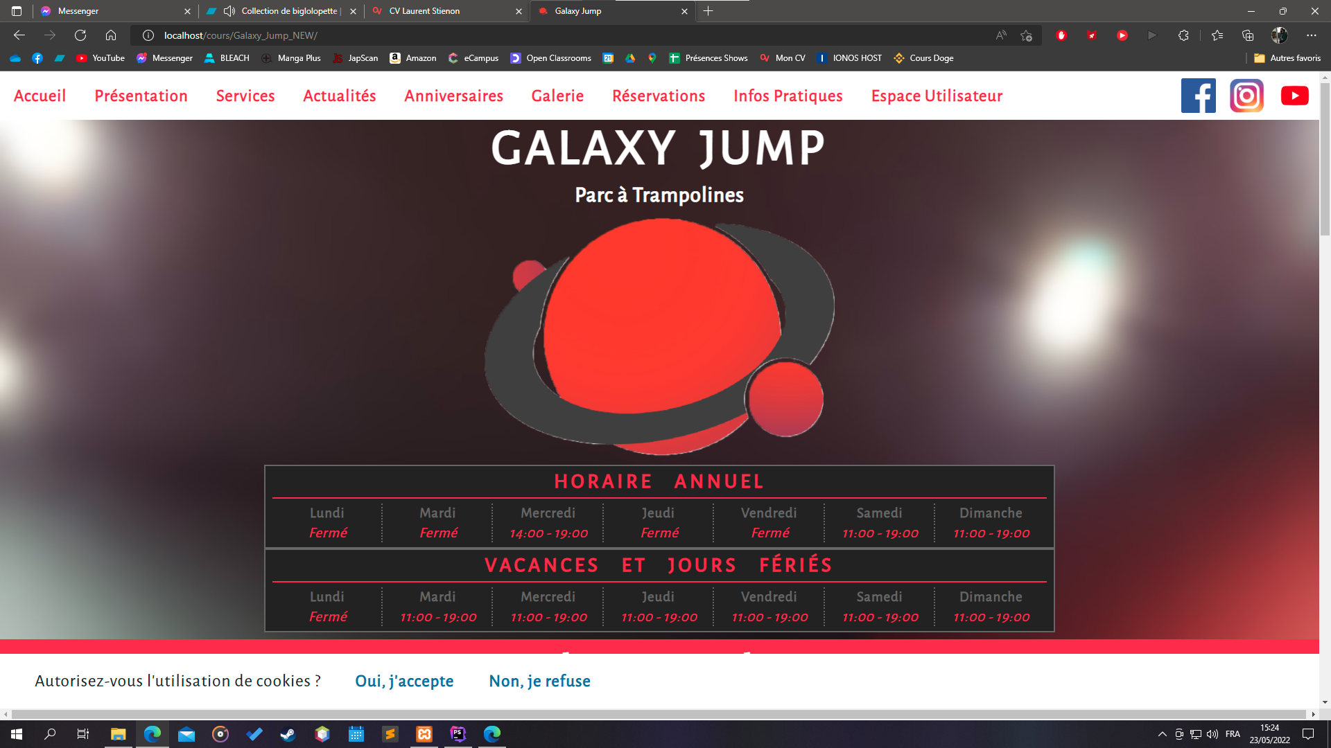Launch Photoshop from the taskbar

coord(458,734)
